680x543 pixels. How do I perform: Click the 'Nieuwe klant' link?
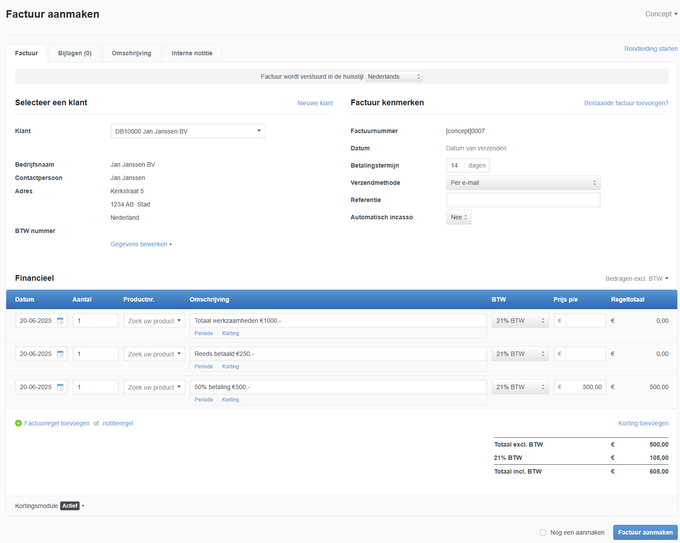click(315, 103)
